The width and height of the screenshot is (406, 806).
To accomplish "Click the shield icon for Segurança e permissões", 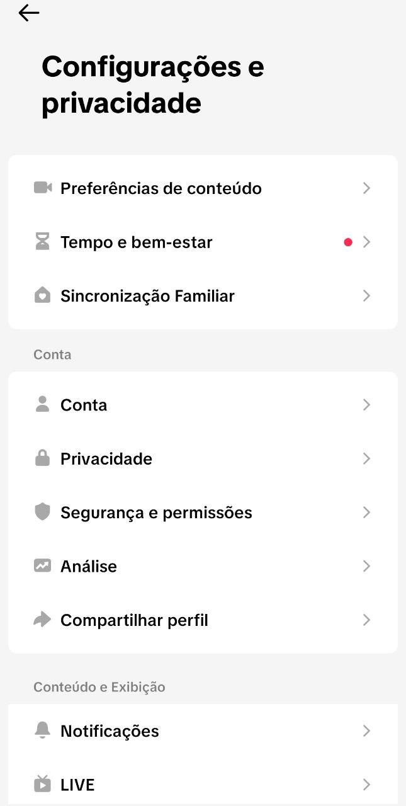I will (42, 512).
